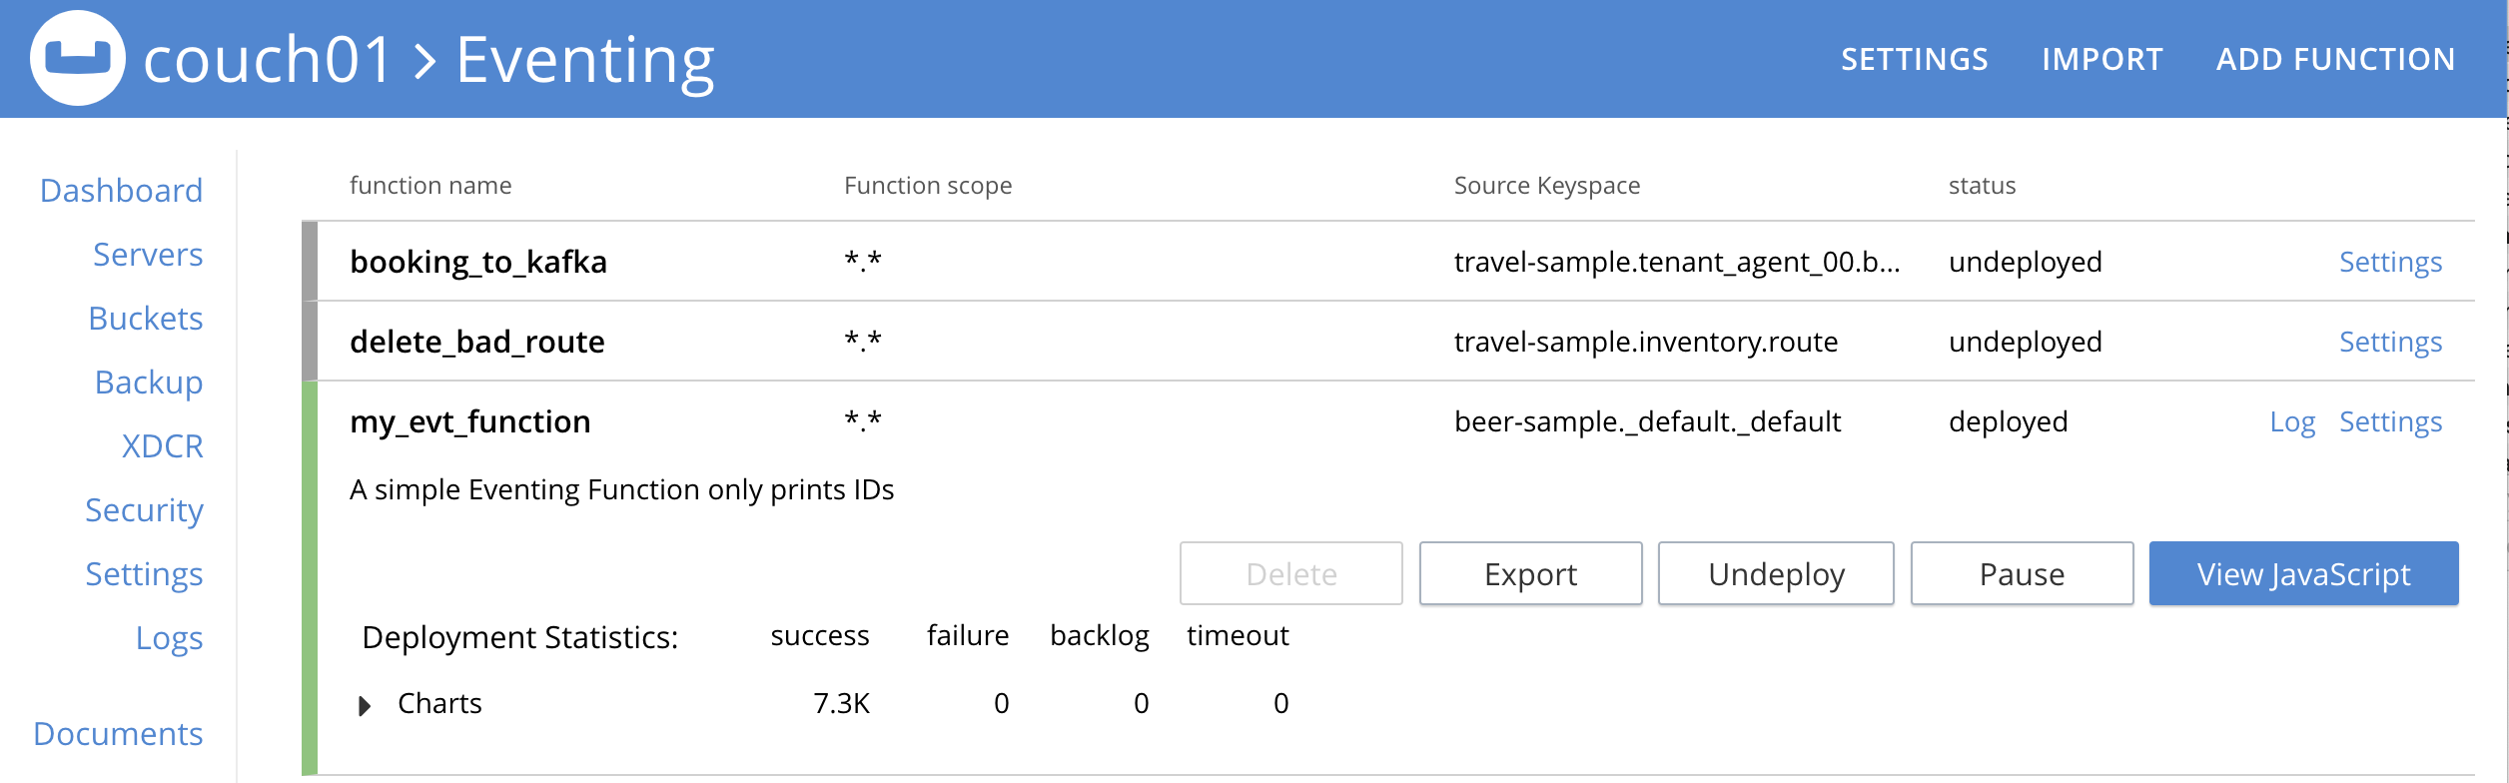Open Log link for my_evt_function
Image resolution: width=2509 pixels, height=783 pixels.
[x=2292, y=422]
